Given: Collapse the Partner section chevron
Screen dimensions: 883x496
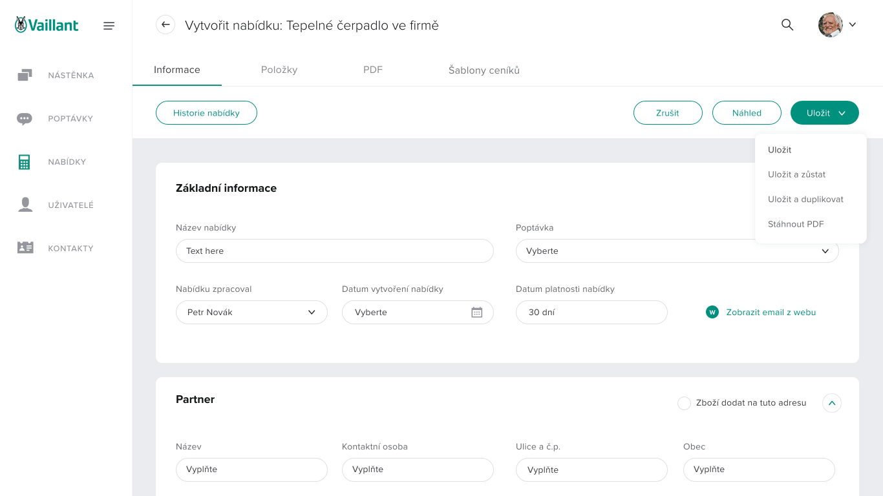Looking at the screenshot, I should [831, 403].
